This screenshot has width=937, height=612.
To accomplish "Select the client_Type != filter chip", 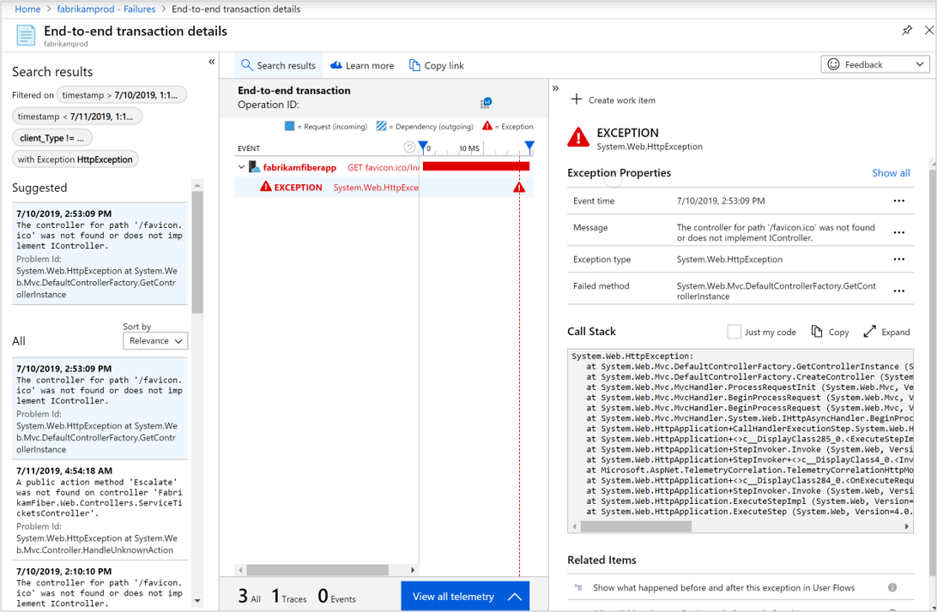I will coord(52,138).
